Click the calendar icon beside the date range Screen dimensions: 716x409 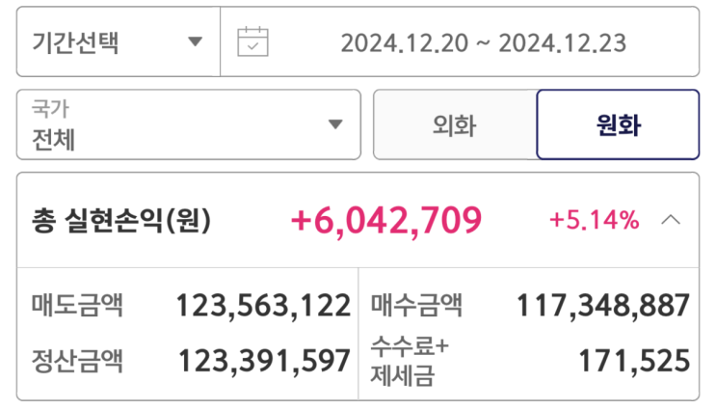[252, 42]
